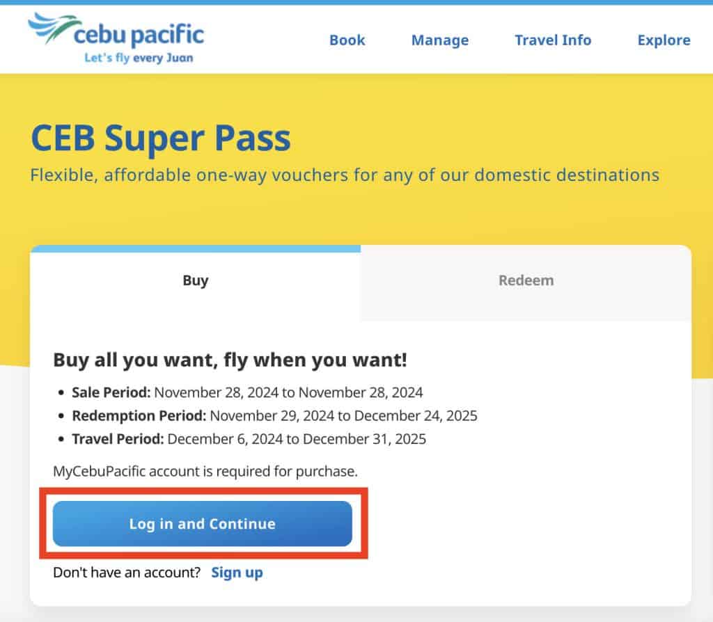Click the "Buy all you want" heading
The height and width of the screenshot is (622, 713).
[230, 360]
